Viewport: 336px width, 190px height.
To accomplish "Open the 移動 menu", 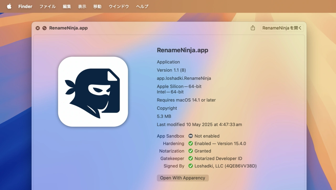I will pyautogui.click(x=97, y=6).
